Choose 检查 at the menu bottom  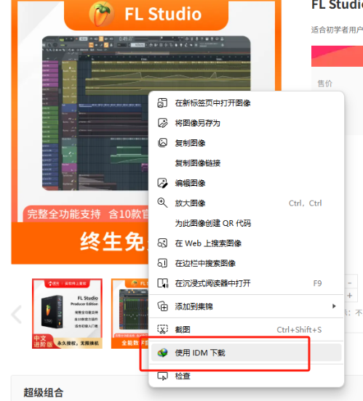tap(246, 376)
